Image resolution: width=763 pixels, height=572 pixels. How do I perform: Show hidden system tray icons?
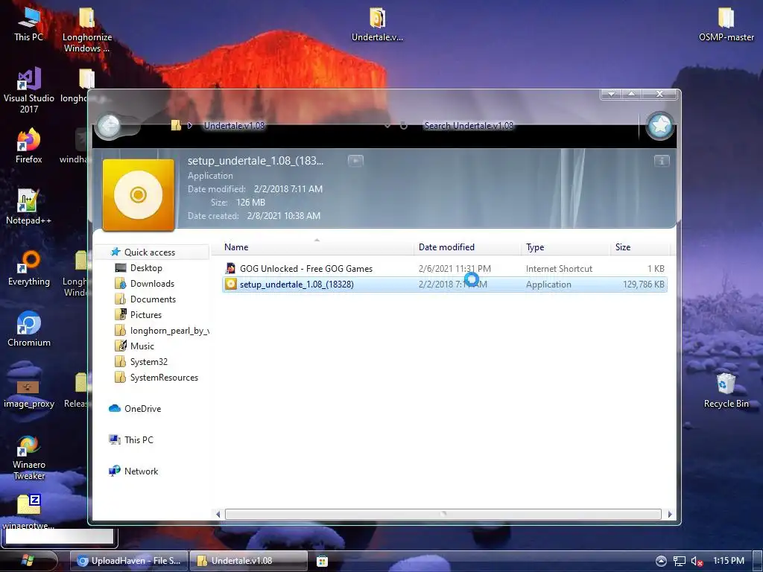tap(661, 561)
